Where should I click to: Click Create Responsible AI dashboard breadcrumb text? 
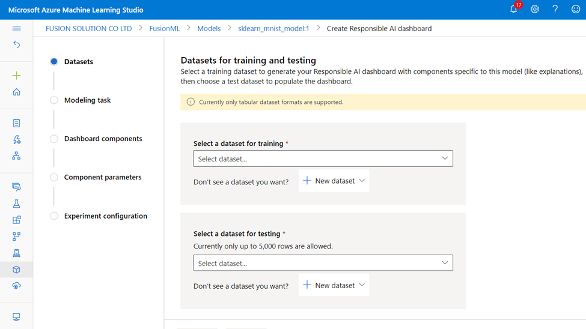tap(379, 28)
